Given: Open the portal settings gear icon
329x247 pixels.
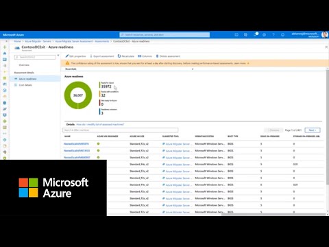Looking at the screenshot, I should point(264,35).
